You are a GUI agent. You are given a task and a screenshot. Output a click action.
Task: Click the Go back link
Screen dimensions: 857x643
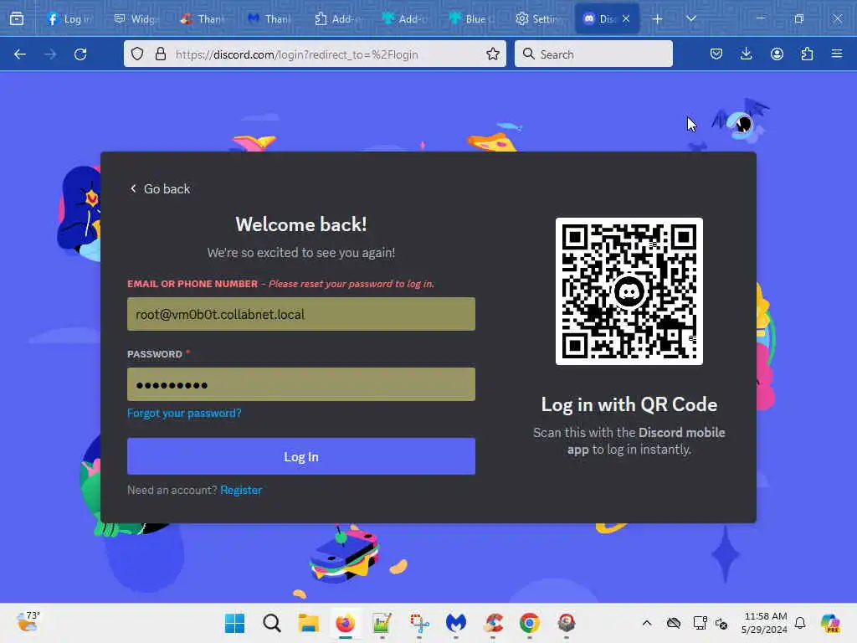pos(160,188)
